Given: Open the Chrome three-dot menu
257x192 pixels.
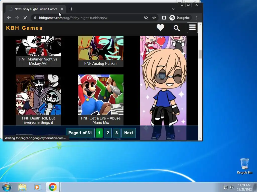Looking at the screenshot, I should [x=197, y=18].
